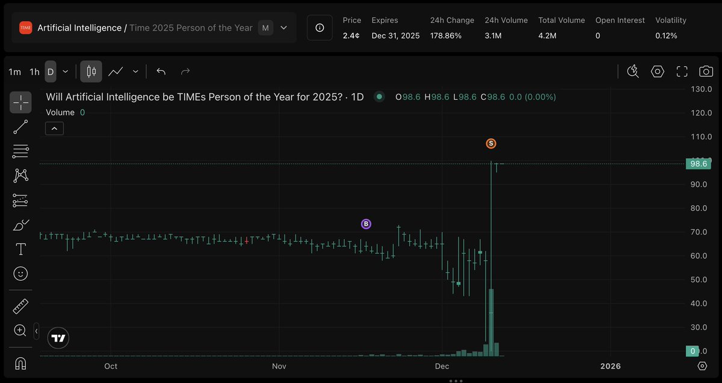The image size is (722, 383).
Task: Select the XABCD pattern tool
Action: [x=20, y=176]
